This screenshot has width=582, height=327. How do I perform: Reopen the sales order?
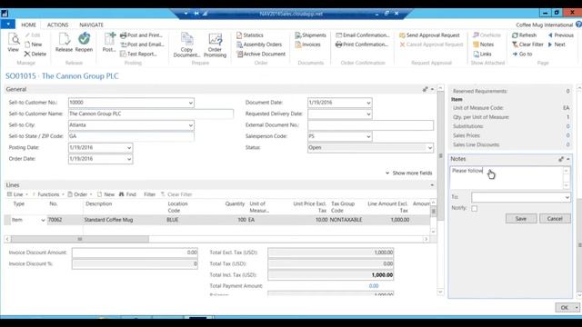pos(84,43)
